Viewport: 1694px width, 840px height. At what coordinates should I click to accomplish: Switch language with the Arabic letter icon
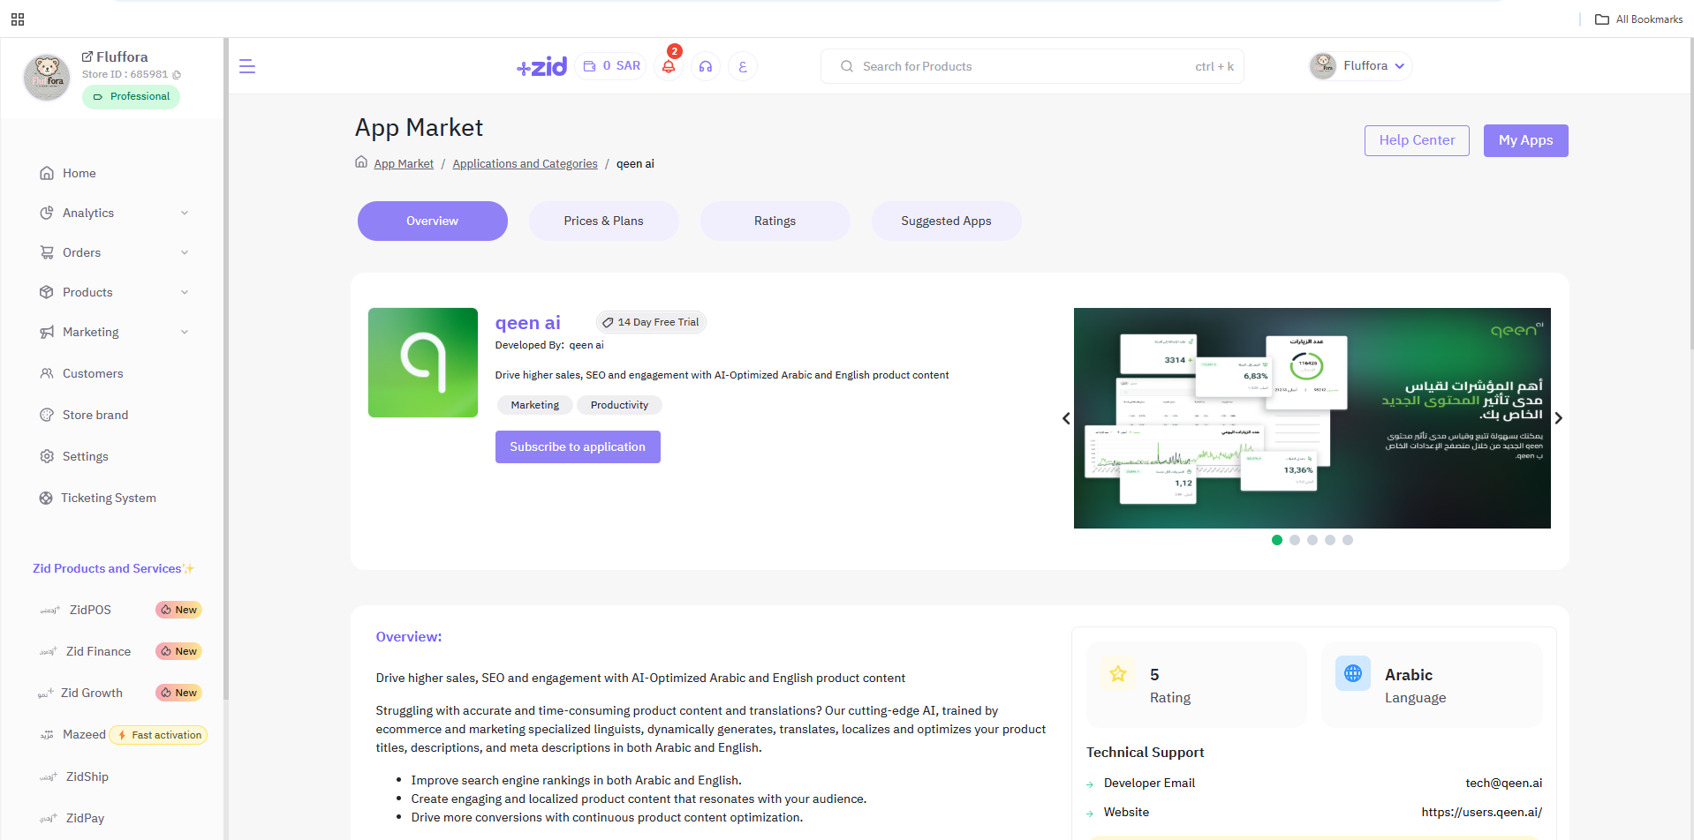743,66
